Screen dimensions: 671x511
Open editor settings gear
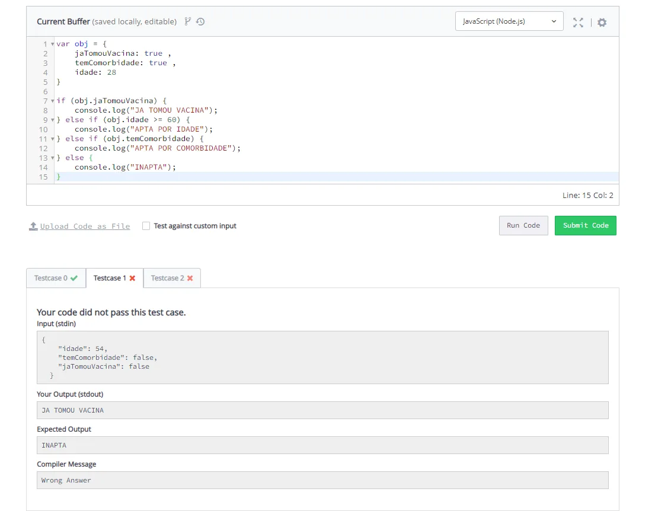602,23
